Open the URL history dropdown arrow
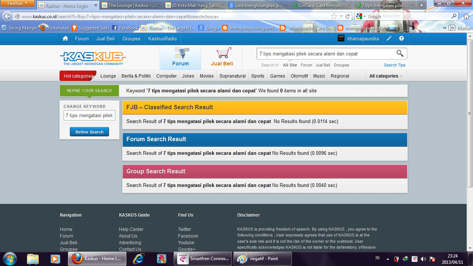 [341, 17]
